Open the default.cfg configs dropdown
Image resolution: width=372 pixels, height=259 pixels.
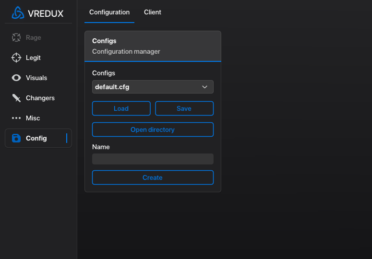(153, 87)
